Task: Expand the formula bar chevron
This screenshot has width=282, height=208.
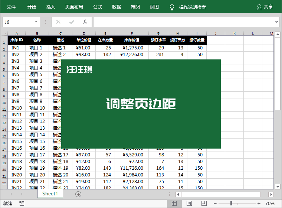Action: point(276,22)
